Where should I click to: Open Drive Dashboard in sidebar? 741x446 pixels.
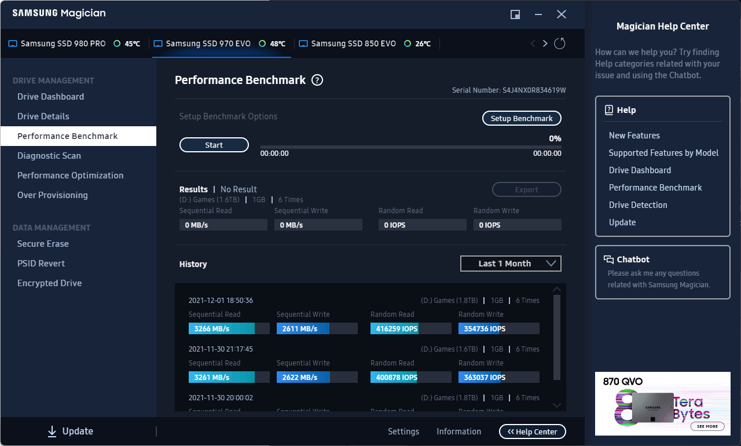(78, 97)
